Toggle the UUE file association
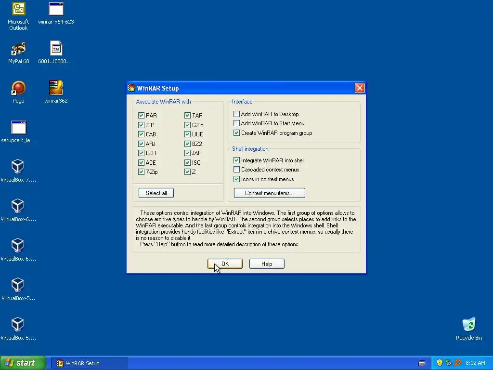493x370 pixels. pyautogui.click(x=187, y=134)
